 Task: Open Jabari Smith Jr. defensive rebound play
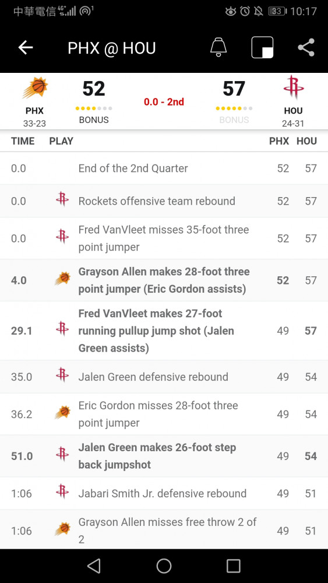pos(164,493)
